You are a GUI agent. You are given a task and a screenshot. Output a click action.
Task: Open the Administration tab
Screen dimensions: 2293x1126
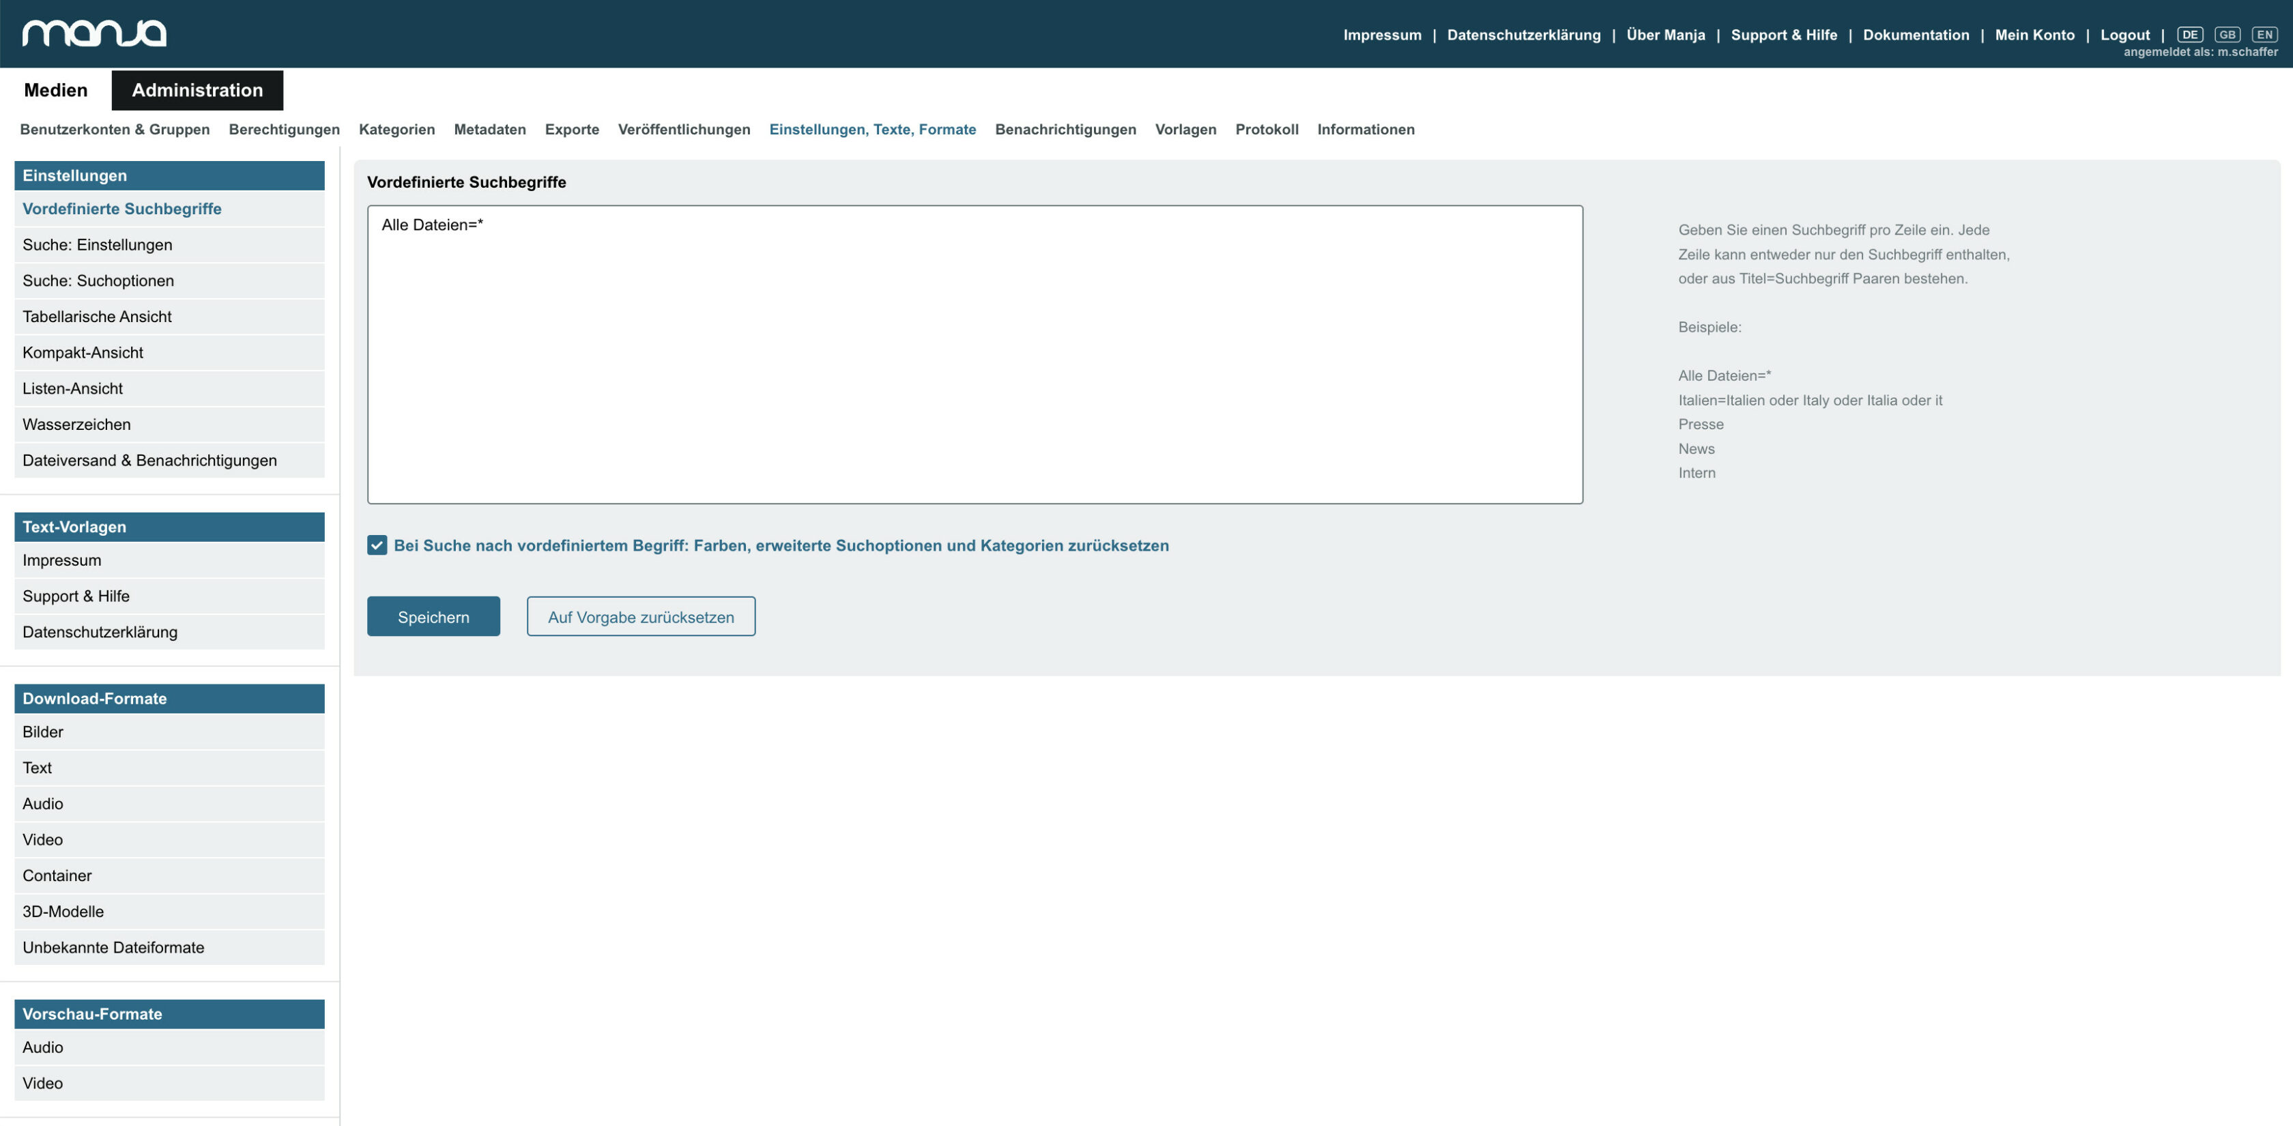coord(198,90)
